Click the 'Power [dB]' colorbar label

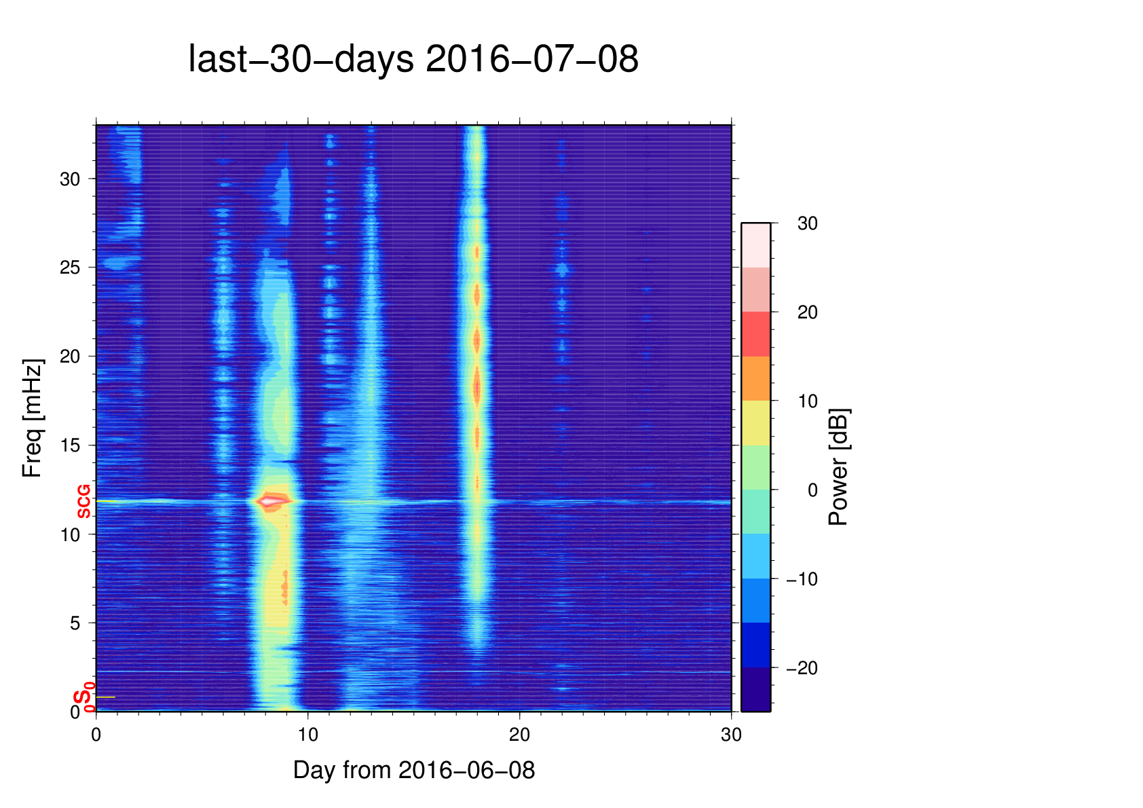pos(839,466)
